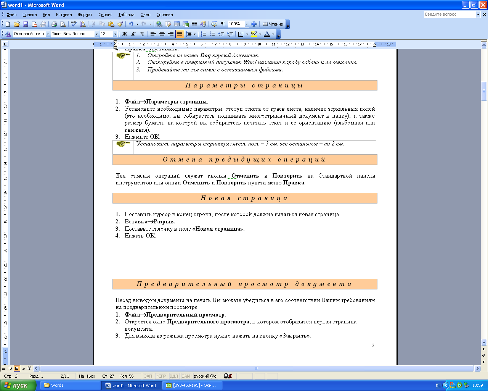The width and height of the screenshot is (488, 391).
Task: Toggle bold (Ж) formatting
Action: pyautogui.click(x=125, y=34)
